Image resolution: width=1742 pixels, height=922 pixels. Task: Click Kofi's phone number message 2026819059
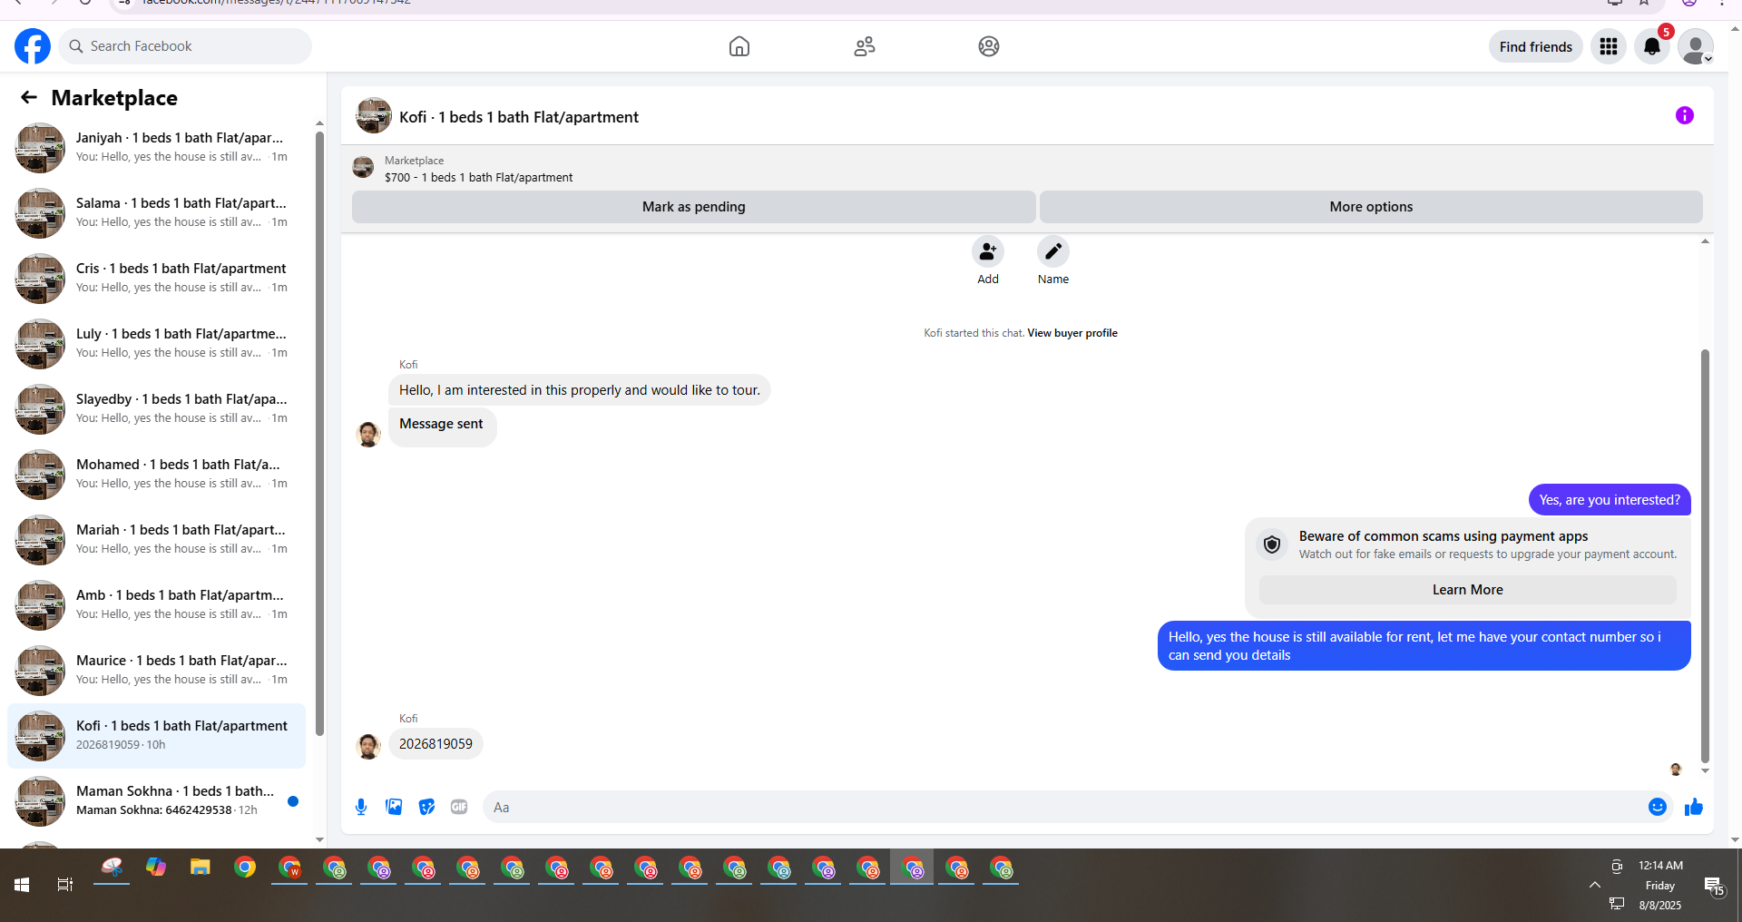tap(435, 744)
